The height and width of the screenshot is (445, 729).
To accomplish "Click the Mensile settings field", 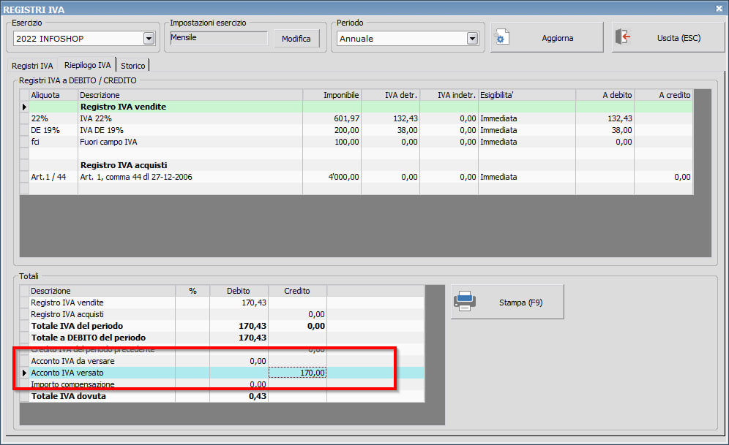I will [x=219, y=37].
